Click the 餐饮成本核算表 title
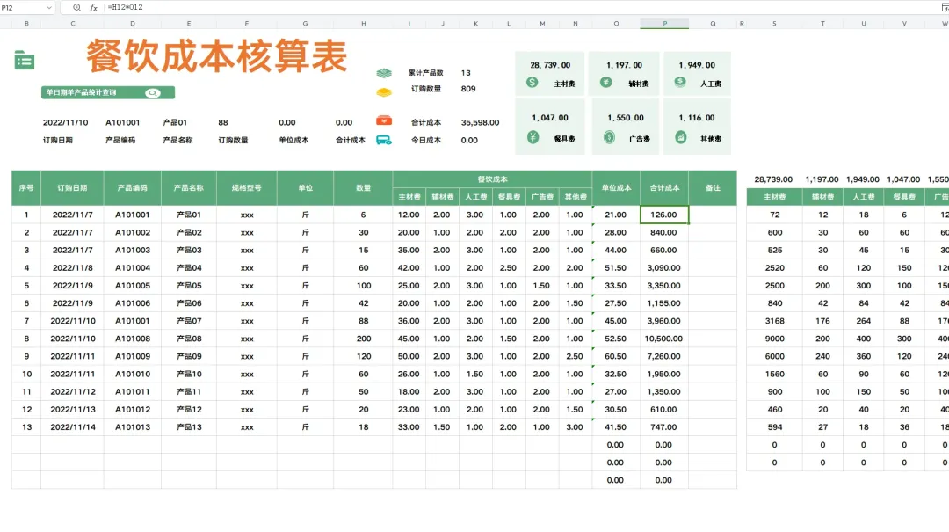The image size is (949, 532). (x=217, y=55)
